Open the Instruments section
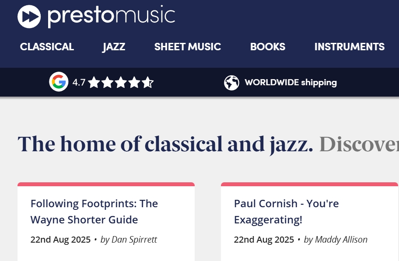The image size is (399, 261). 349,47
